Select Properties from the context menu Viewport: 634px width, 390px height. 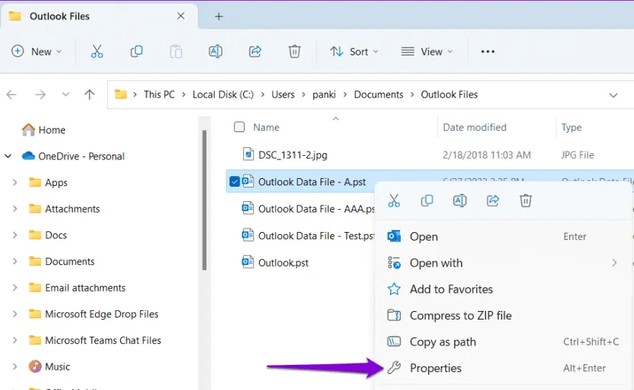[435, 368]
